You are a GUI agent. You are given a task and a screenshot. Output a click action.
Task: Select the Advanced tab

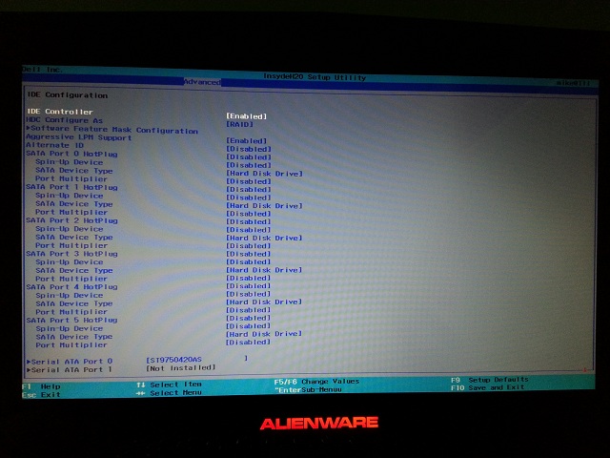tap(202, 82)
